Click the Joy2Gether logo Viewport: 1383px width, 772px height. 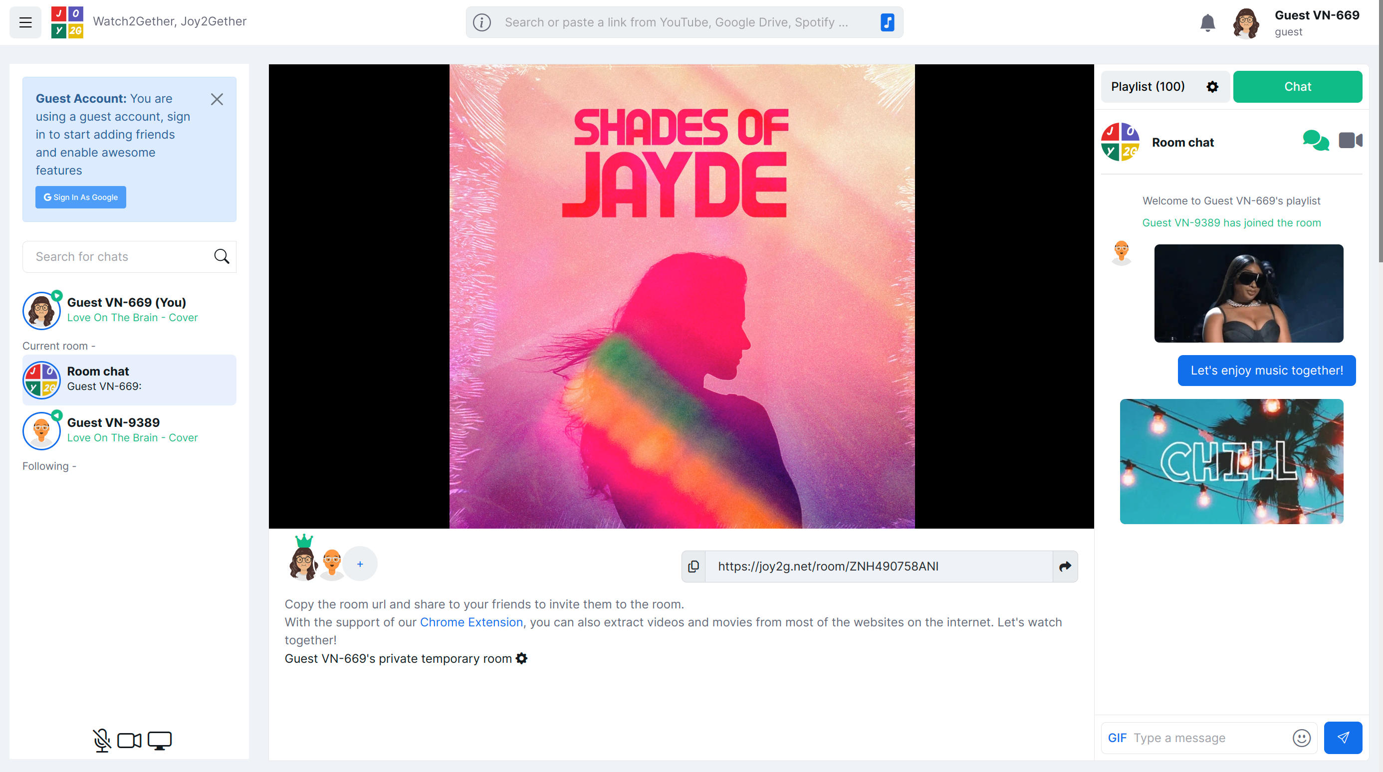pos(67,22)
